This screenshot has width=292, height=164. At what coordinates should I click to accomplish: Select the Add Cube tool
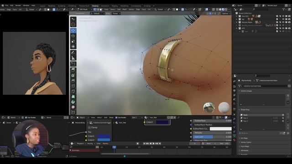coord(73,64)
